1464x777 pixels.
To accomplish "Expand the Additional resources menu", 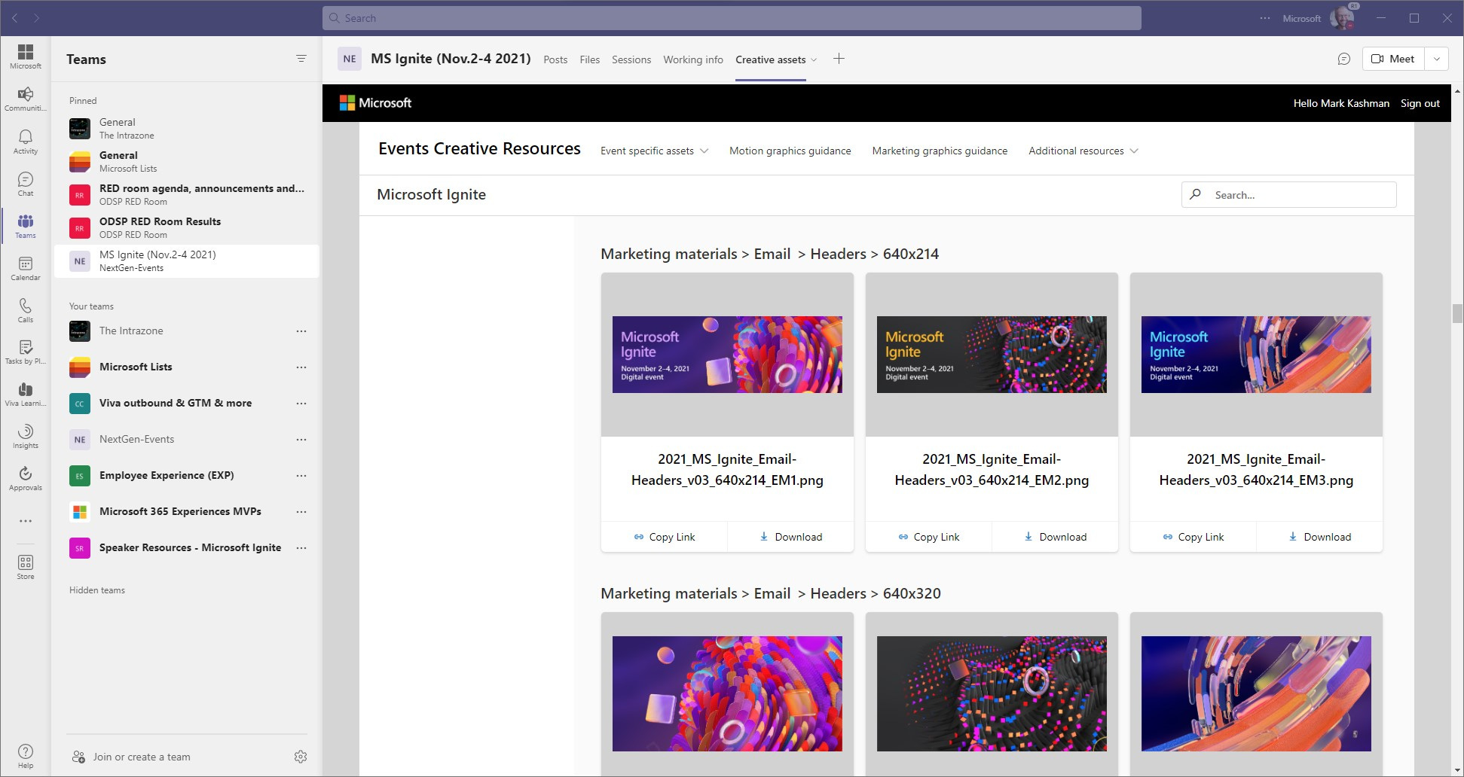I will pos(1081,151).
